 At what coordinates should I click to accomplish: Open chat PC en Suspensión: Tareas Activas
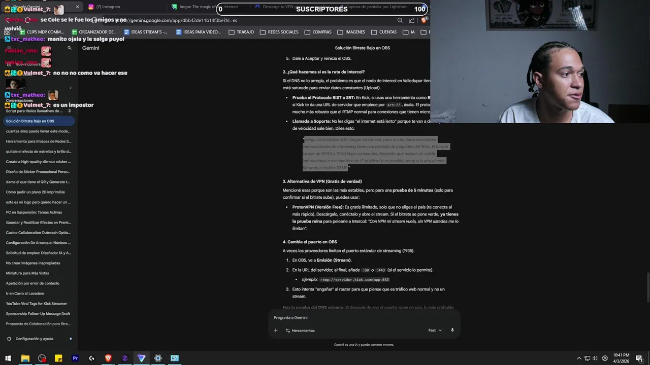39,212
